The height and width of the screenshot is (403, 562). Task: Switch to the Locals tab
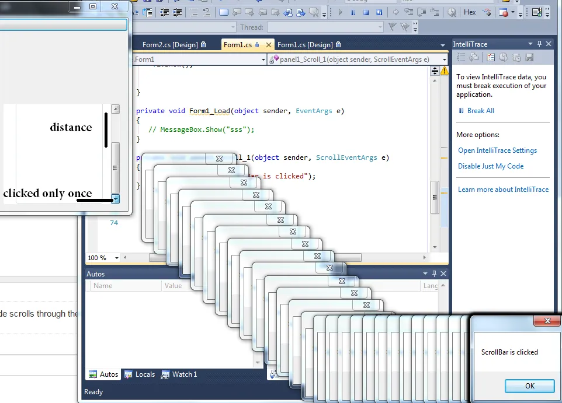pyautogui.click(x=139, y=374)
